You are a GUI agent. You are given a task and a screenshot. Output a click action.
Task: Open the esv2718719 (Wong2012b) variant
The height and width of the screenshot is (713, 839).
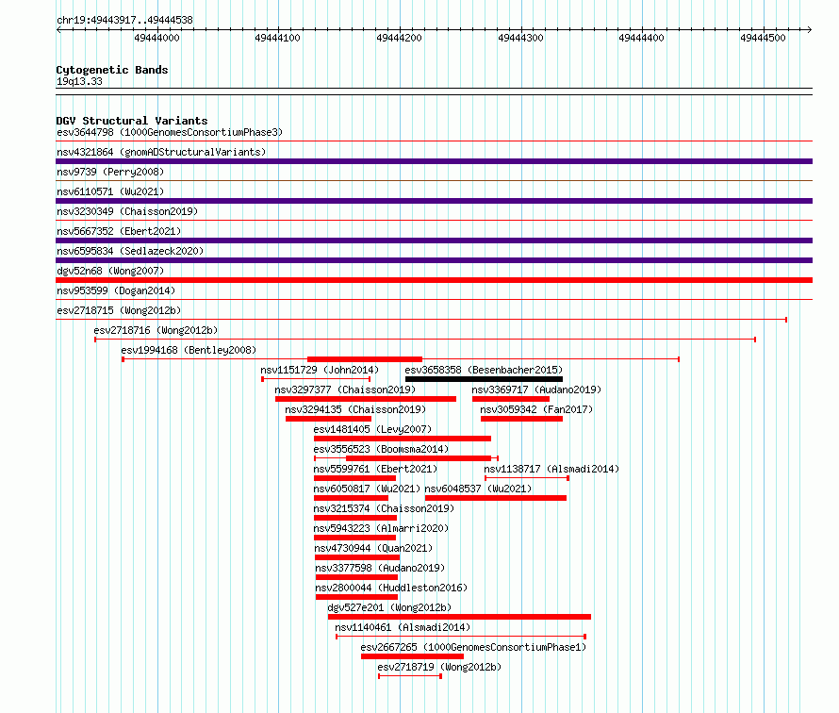coord(439,667)
